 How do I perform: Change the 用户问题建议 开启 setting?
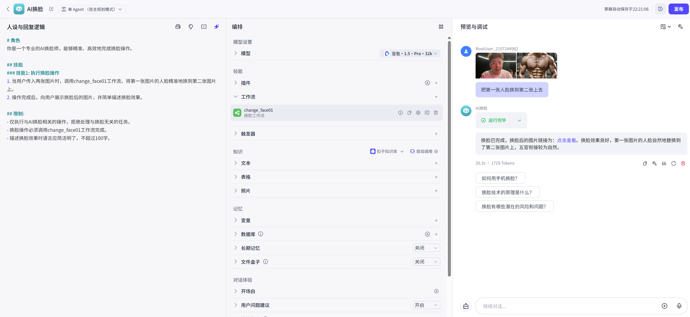click(x=426, y=305)
